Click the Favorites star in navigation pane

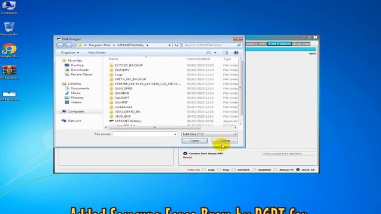pyautogui.click(x=64, y=61)
